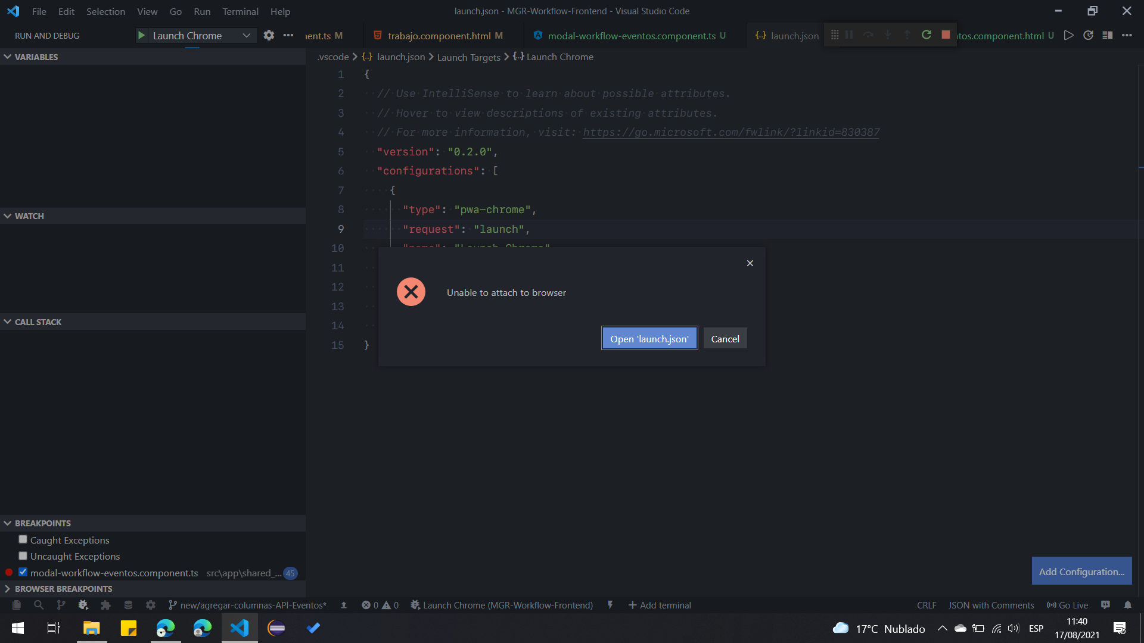Click the Open 'launch.json' button in the dialog

(x=649, y=338)
